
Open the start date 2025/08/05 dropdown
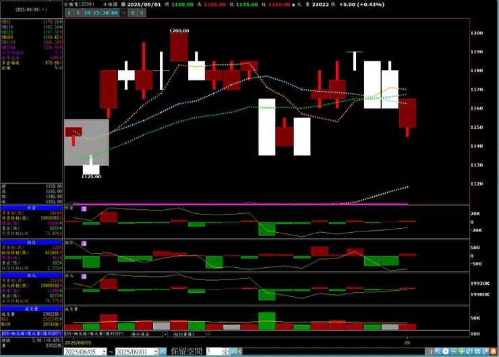(104, 352)
